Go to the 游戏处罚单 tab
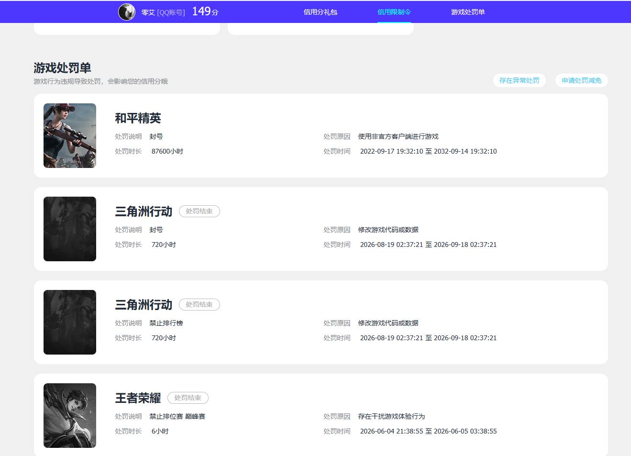631x456 pixels. click(468, 12)
